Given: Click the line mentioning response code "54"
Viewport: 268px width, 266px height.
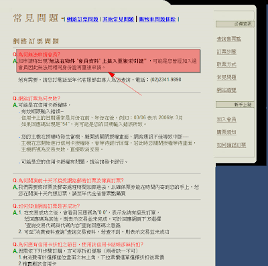Looking at the screenshot, I should 84,124.
